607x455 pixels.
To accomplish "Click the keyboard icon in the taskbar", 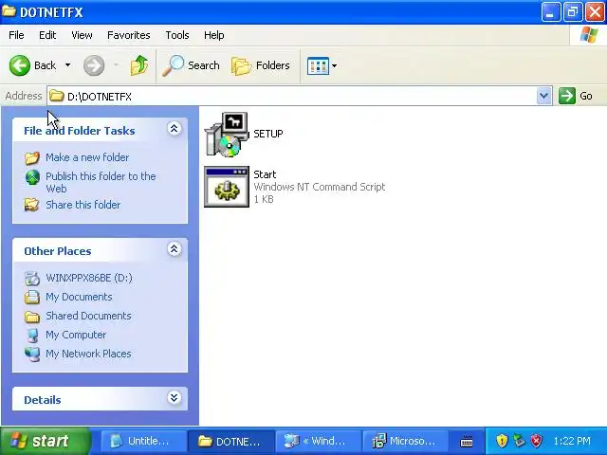I will 467,441.
